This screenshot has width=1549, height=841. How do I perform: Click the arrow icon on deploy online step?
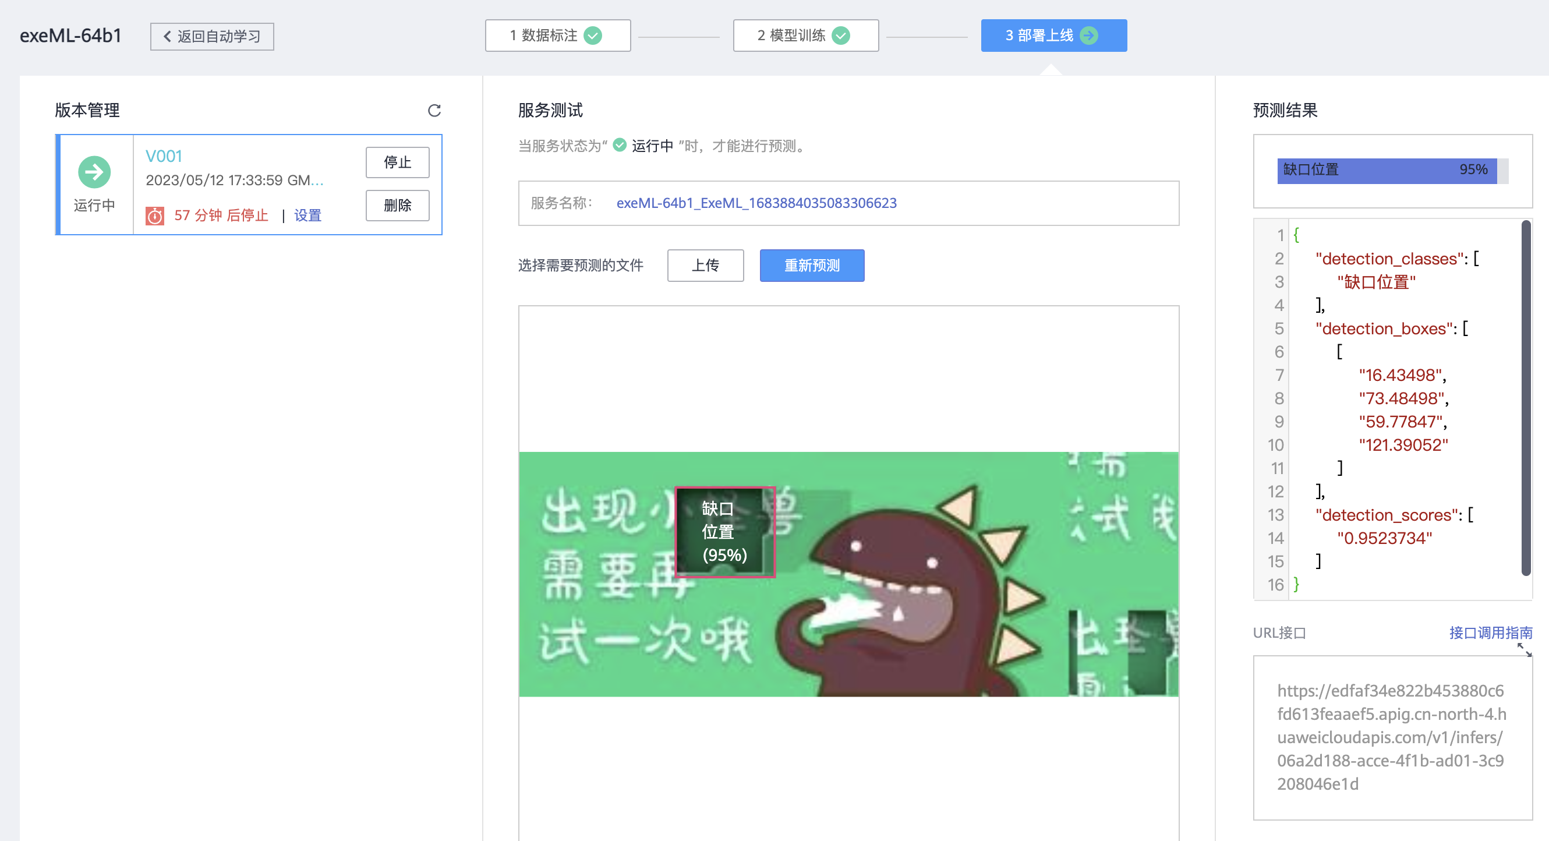pos(1089,36)
